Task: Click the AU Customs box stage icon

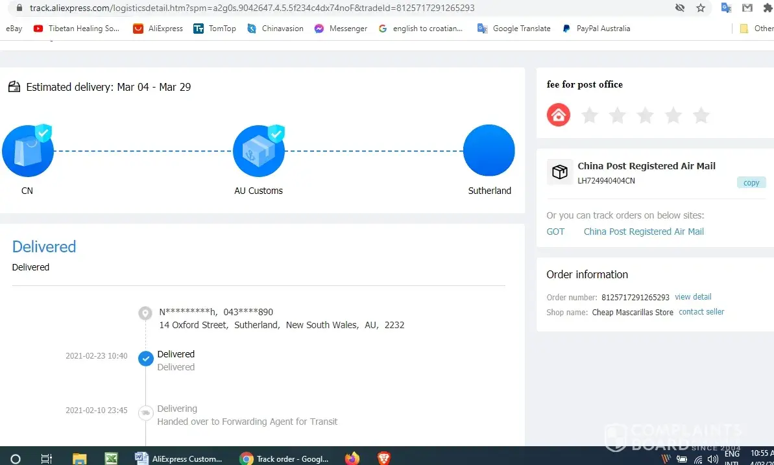Action: [259, 150]
